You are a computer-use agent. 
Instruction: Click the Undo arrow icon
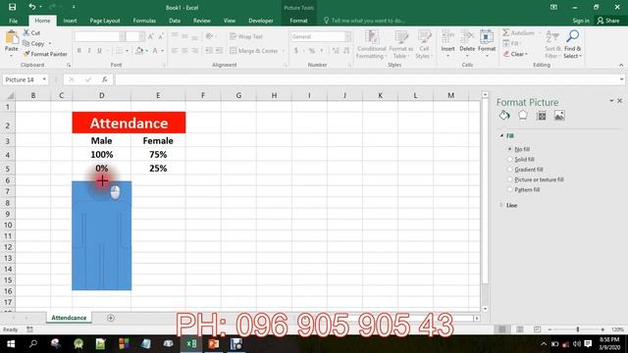point(32,7)
